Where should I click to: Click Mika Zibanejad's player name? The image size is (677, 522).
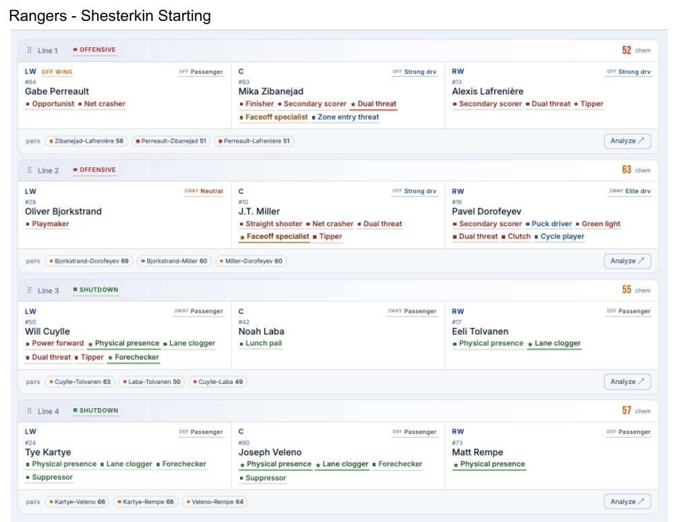pyautogui.click(x=270, y=92)
